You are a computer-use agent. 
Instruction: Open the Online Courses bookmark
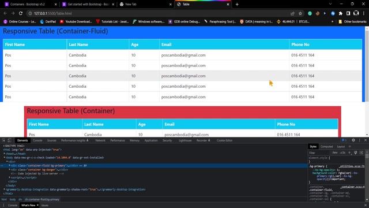point(20,21)
